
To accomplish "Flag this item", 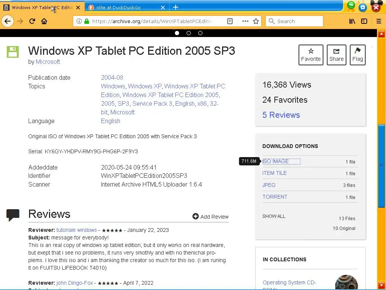I will 358,55.
